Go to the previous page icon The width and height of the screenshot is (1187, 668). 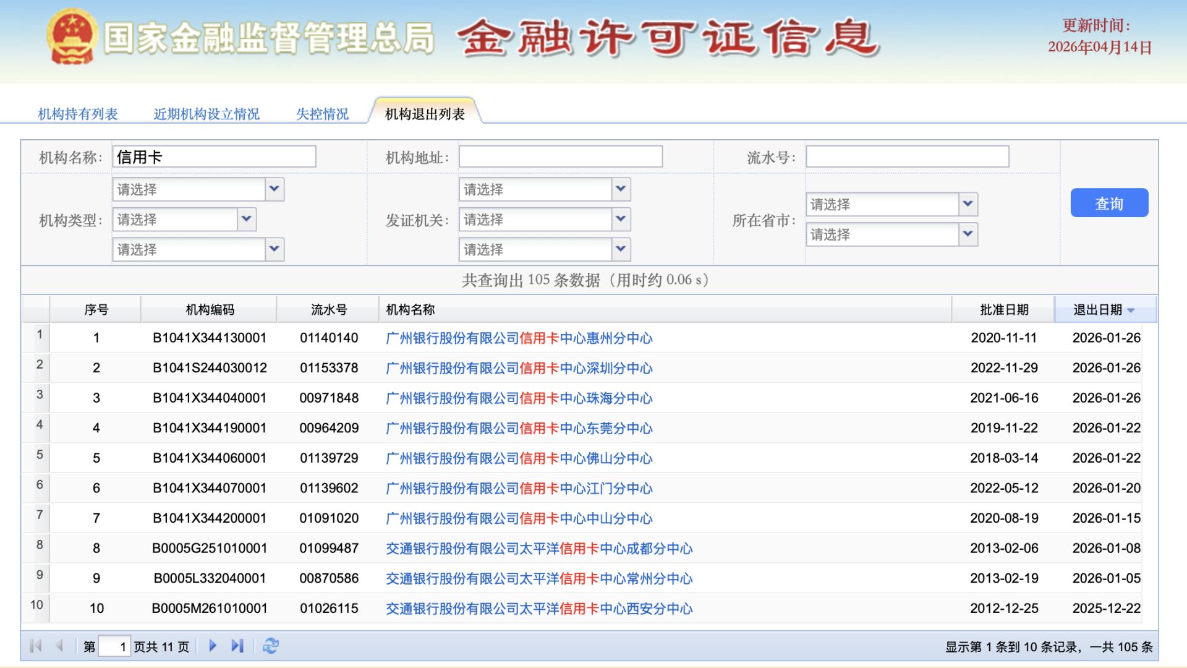[60, 645]
